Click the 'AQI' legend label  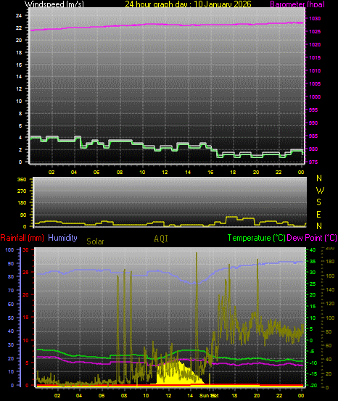161,239
